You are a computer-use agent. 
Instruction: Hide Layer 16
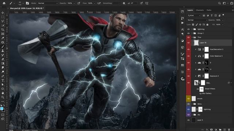pos(188,43)
